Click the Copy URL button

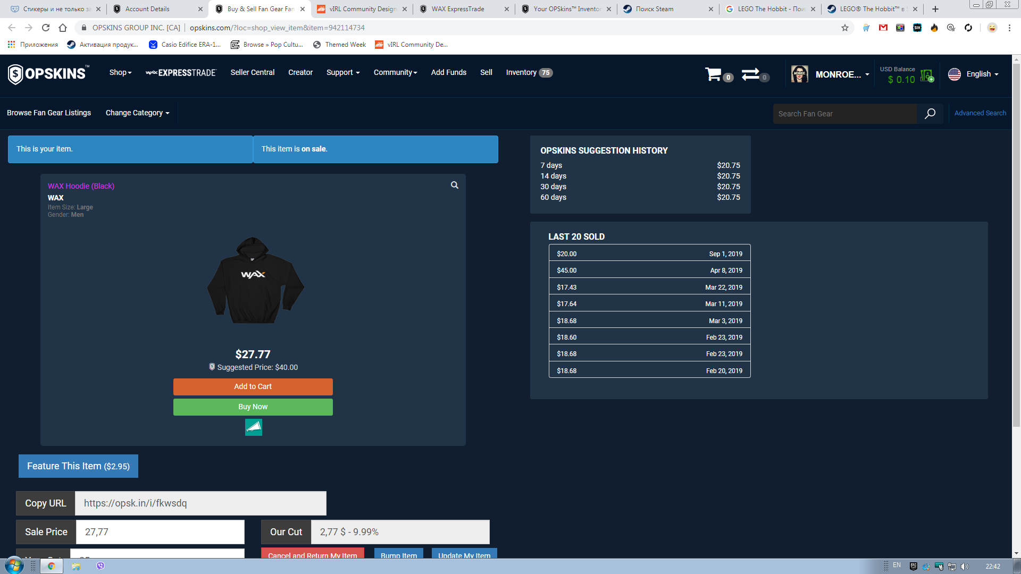[46, 503]
